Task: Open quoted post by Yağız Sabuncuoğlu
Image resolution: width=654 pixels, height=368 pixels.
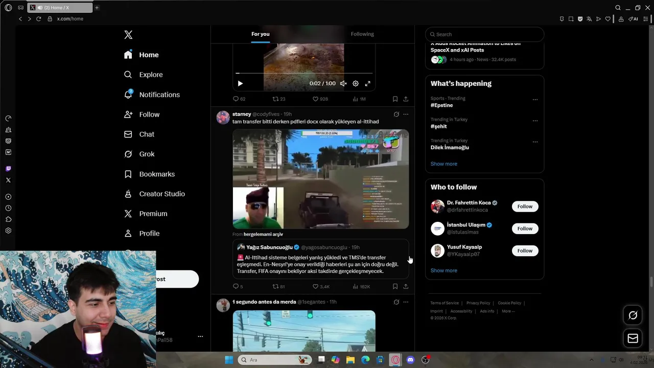Action: (321, 259)
